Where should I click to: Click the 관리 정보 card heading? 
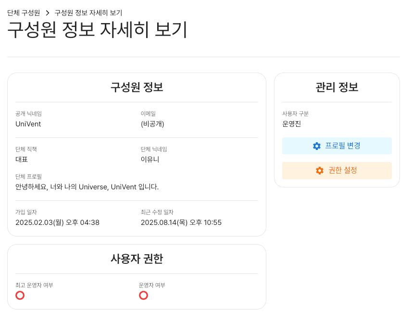[x=337, y=87]
